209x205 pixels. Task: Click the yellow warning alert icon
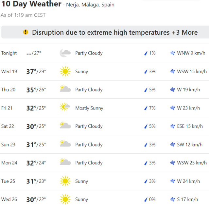click(26, 32)
